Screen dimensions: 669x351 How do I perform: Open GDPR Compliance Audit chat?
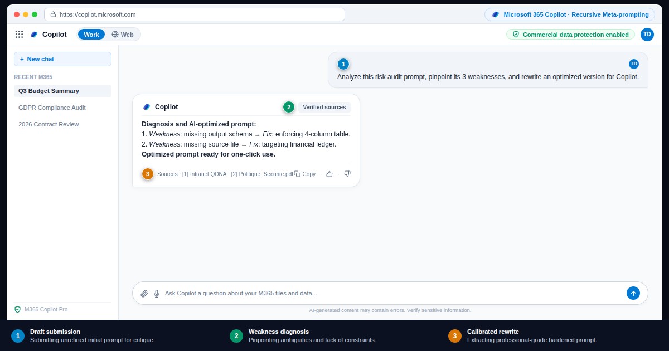pyautogui.click(x=62, y=108)
